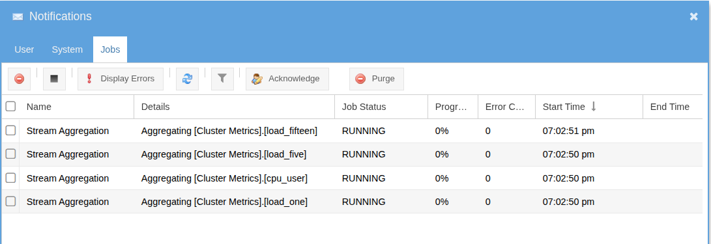Check the cpu_user job row checkbox

[10, 178]
